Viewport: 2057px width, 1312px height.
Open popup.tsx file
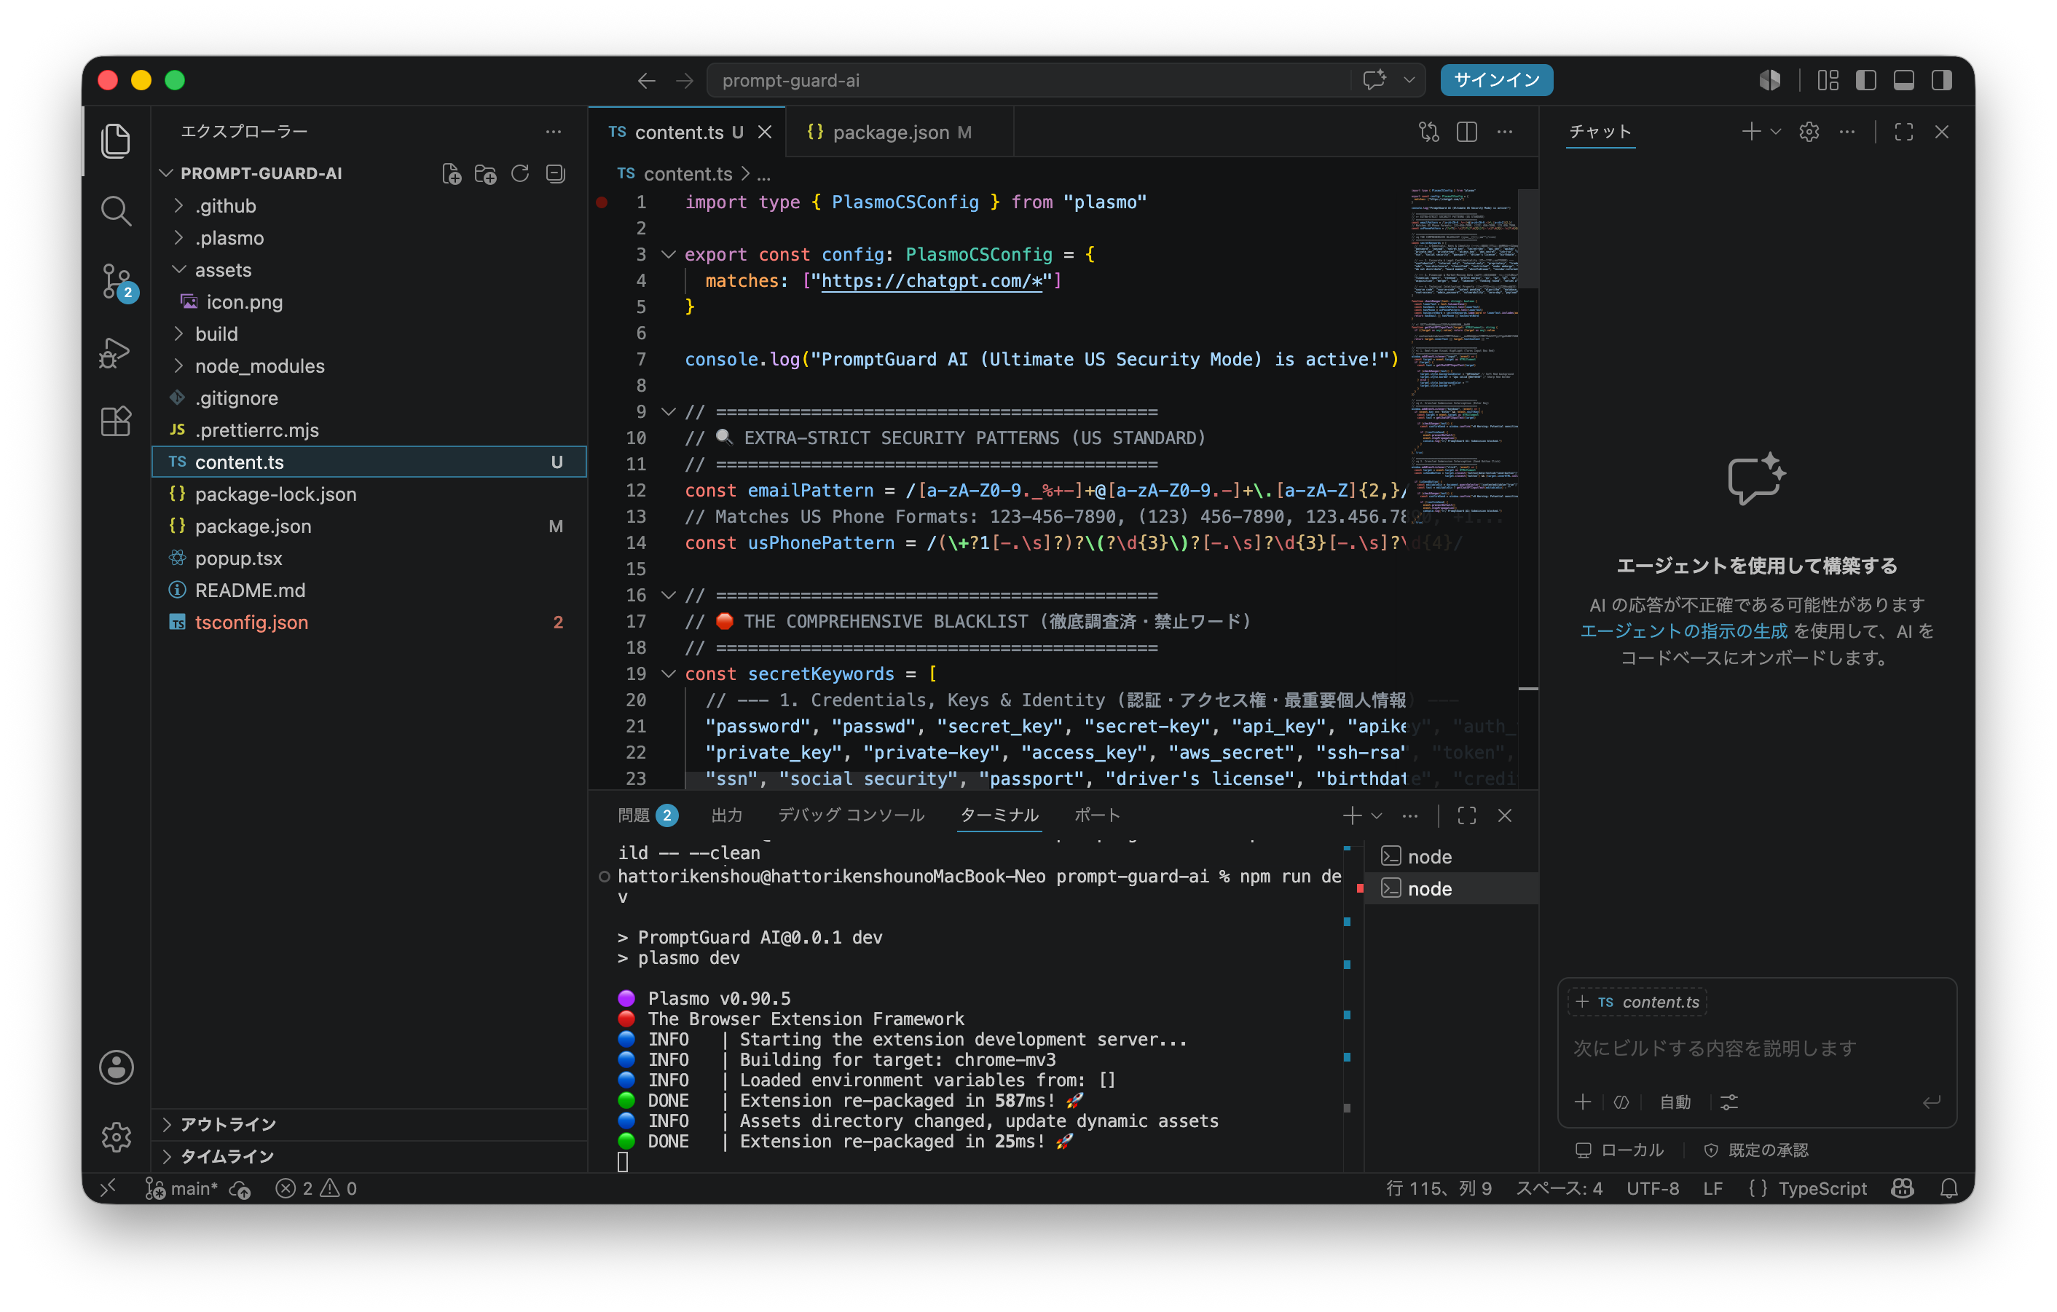pos(369,559)
